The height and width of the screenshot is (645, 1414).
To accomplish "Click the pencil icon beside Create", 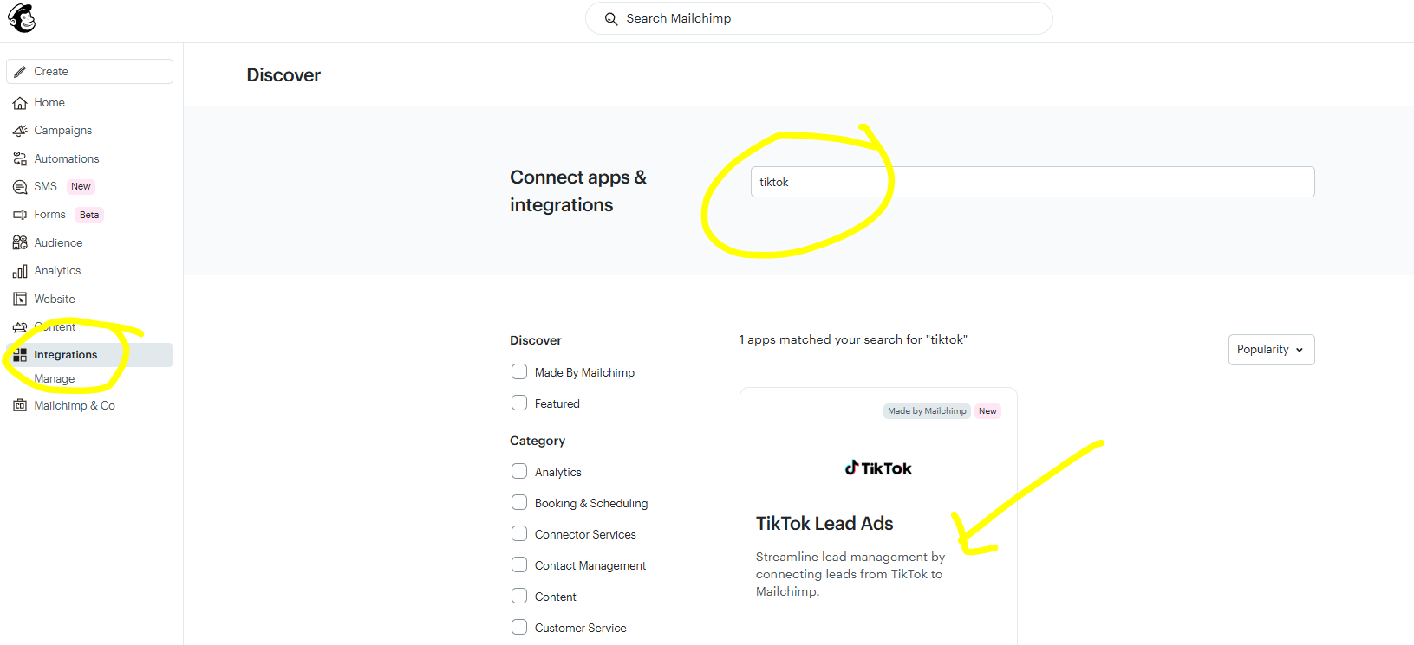I will pyautogui.click(x=20, y=72).
